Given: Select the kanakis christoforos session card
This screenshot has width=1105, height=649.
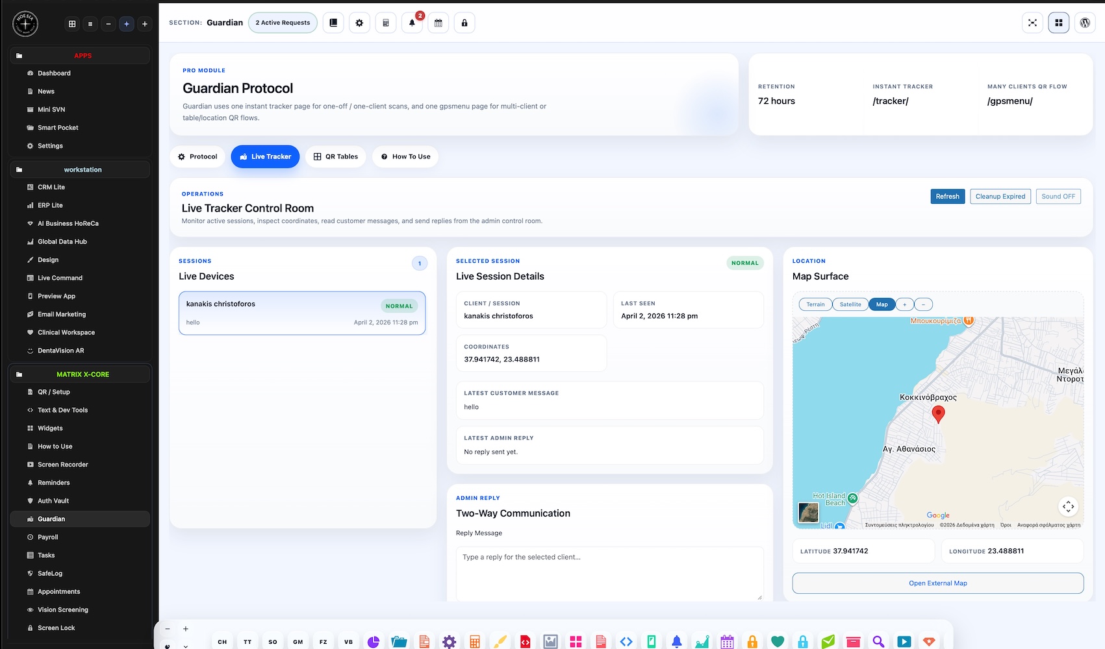Looking at the screenshot, I should click(x=302, y=313).
